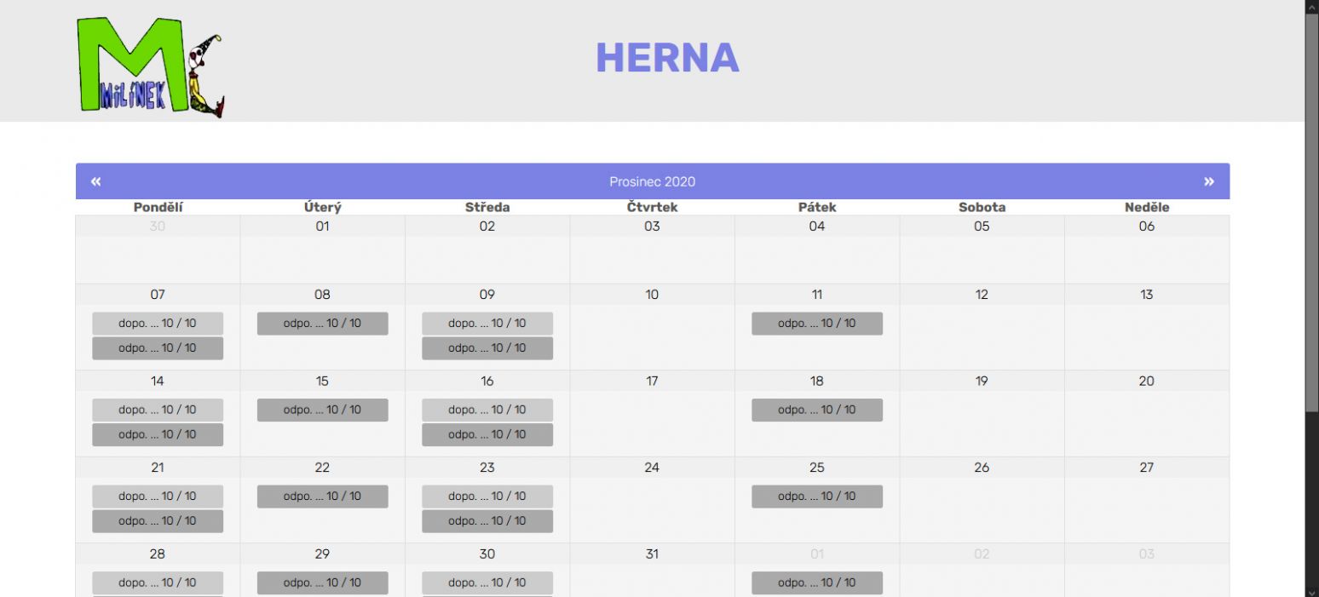
Task: Click the HERNA page title
Action: pos(668,57)
